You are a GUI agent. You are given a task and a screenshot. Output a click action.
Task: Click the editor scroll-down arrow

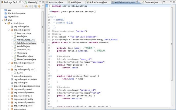[x=172, y=105]
